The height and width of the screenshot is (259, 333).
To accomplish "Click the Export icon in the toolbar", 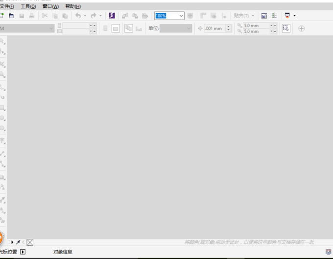I will 135,16.
